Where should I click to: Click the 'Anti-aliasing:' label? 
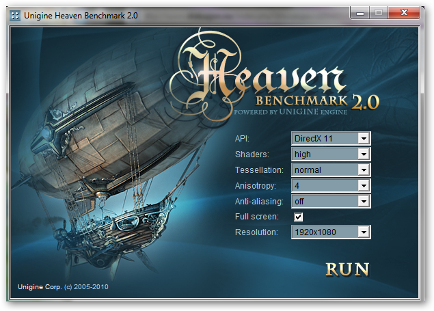point(259,202)
